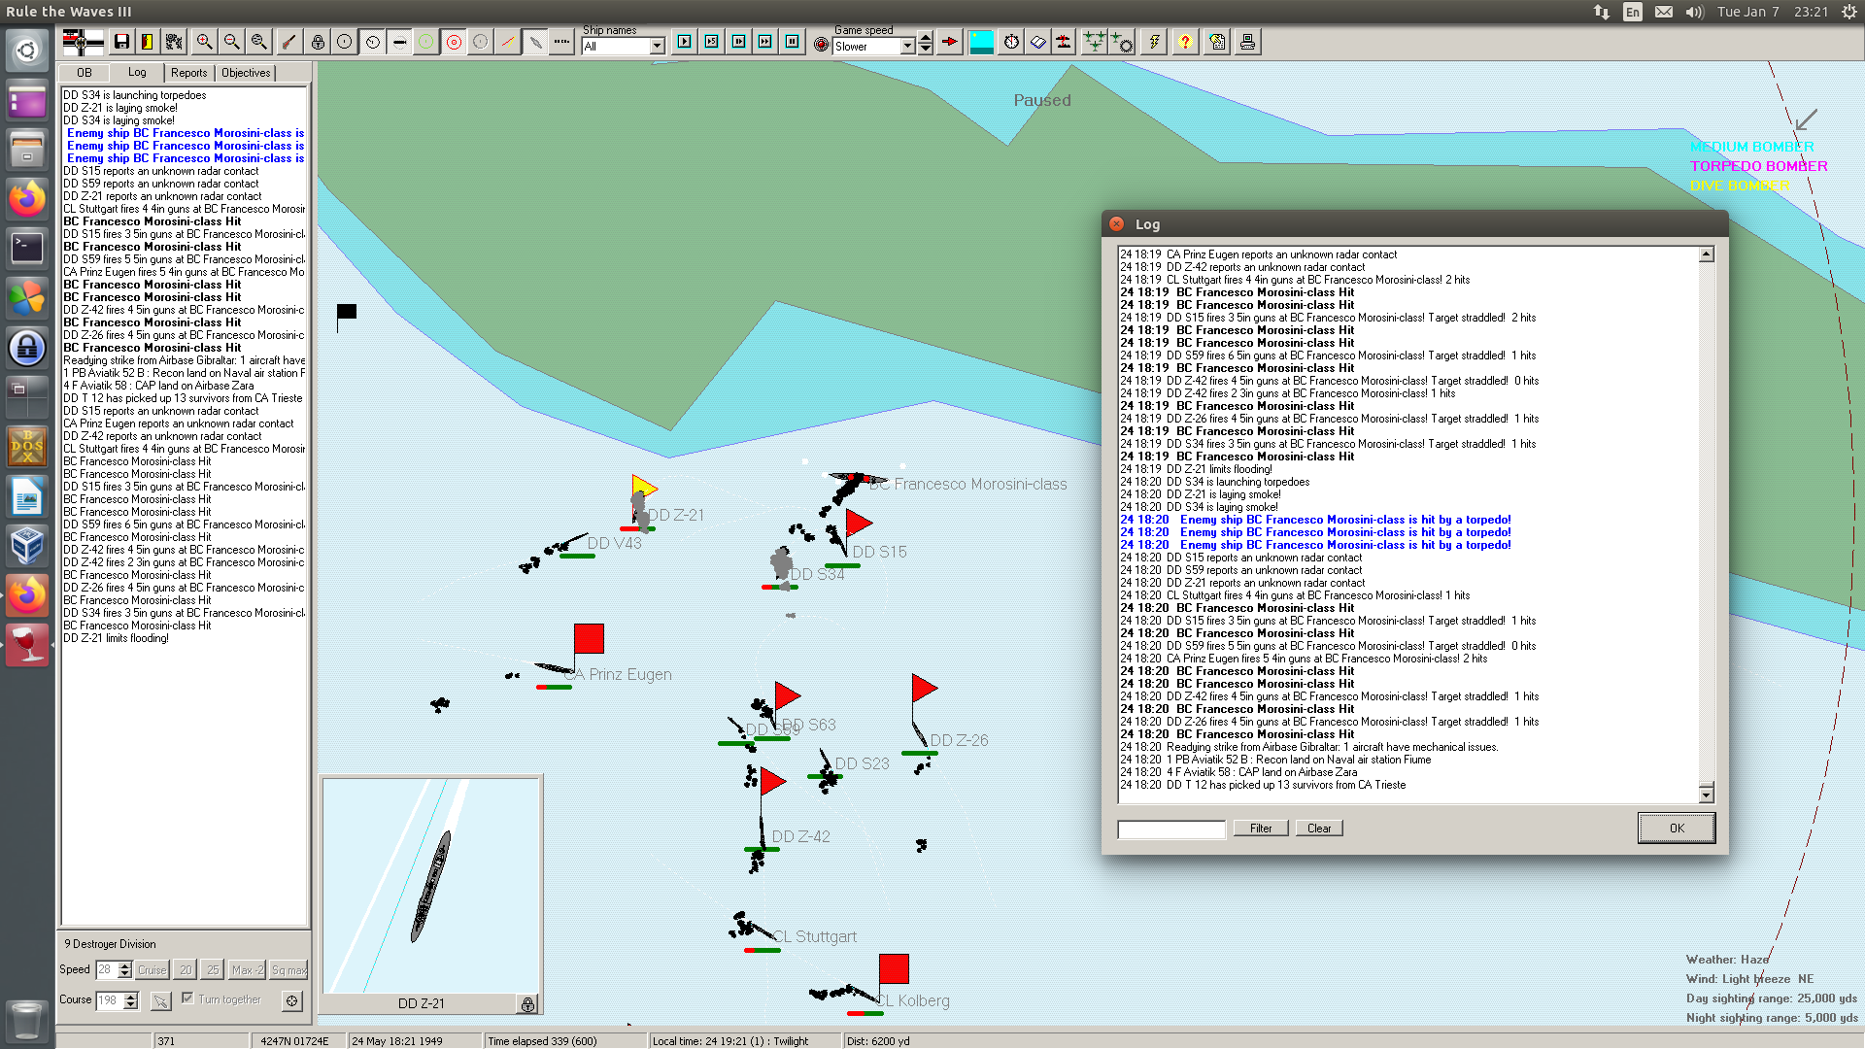
Task: Toggle the green range circle icon
Action: (426, 42)
